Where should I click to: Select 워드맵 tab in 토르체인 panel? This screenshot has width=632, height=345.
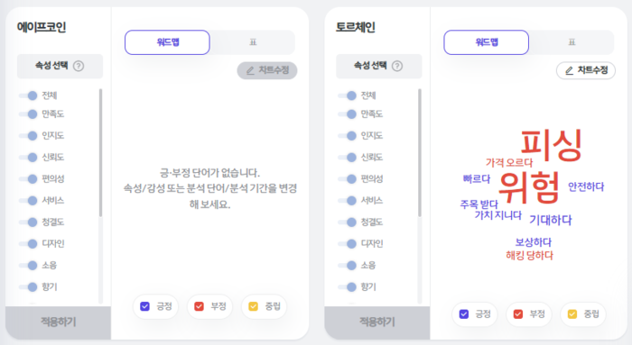click(x=486, y=42)
